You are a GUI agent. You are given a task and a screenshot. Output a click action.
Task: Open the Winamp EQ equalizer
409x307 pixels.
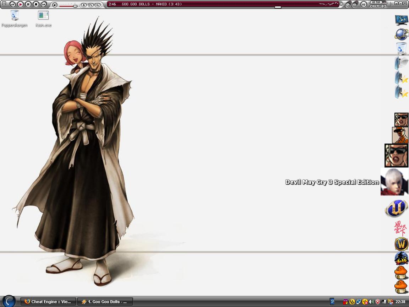(x=364, y=4)
